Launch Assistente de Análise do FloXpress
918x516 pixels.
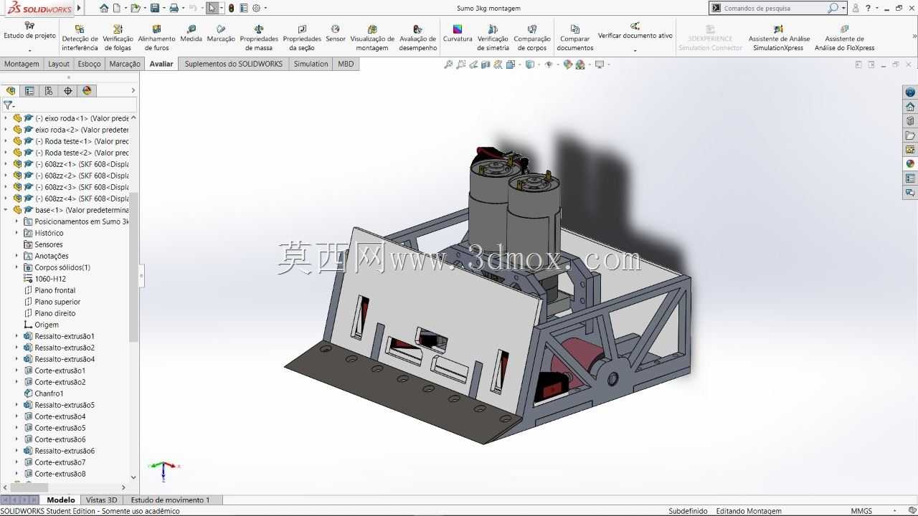[844, 38]
